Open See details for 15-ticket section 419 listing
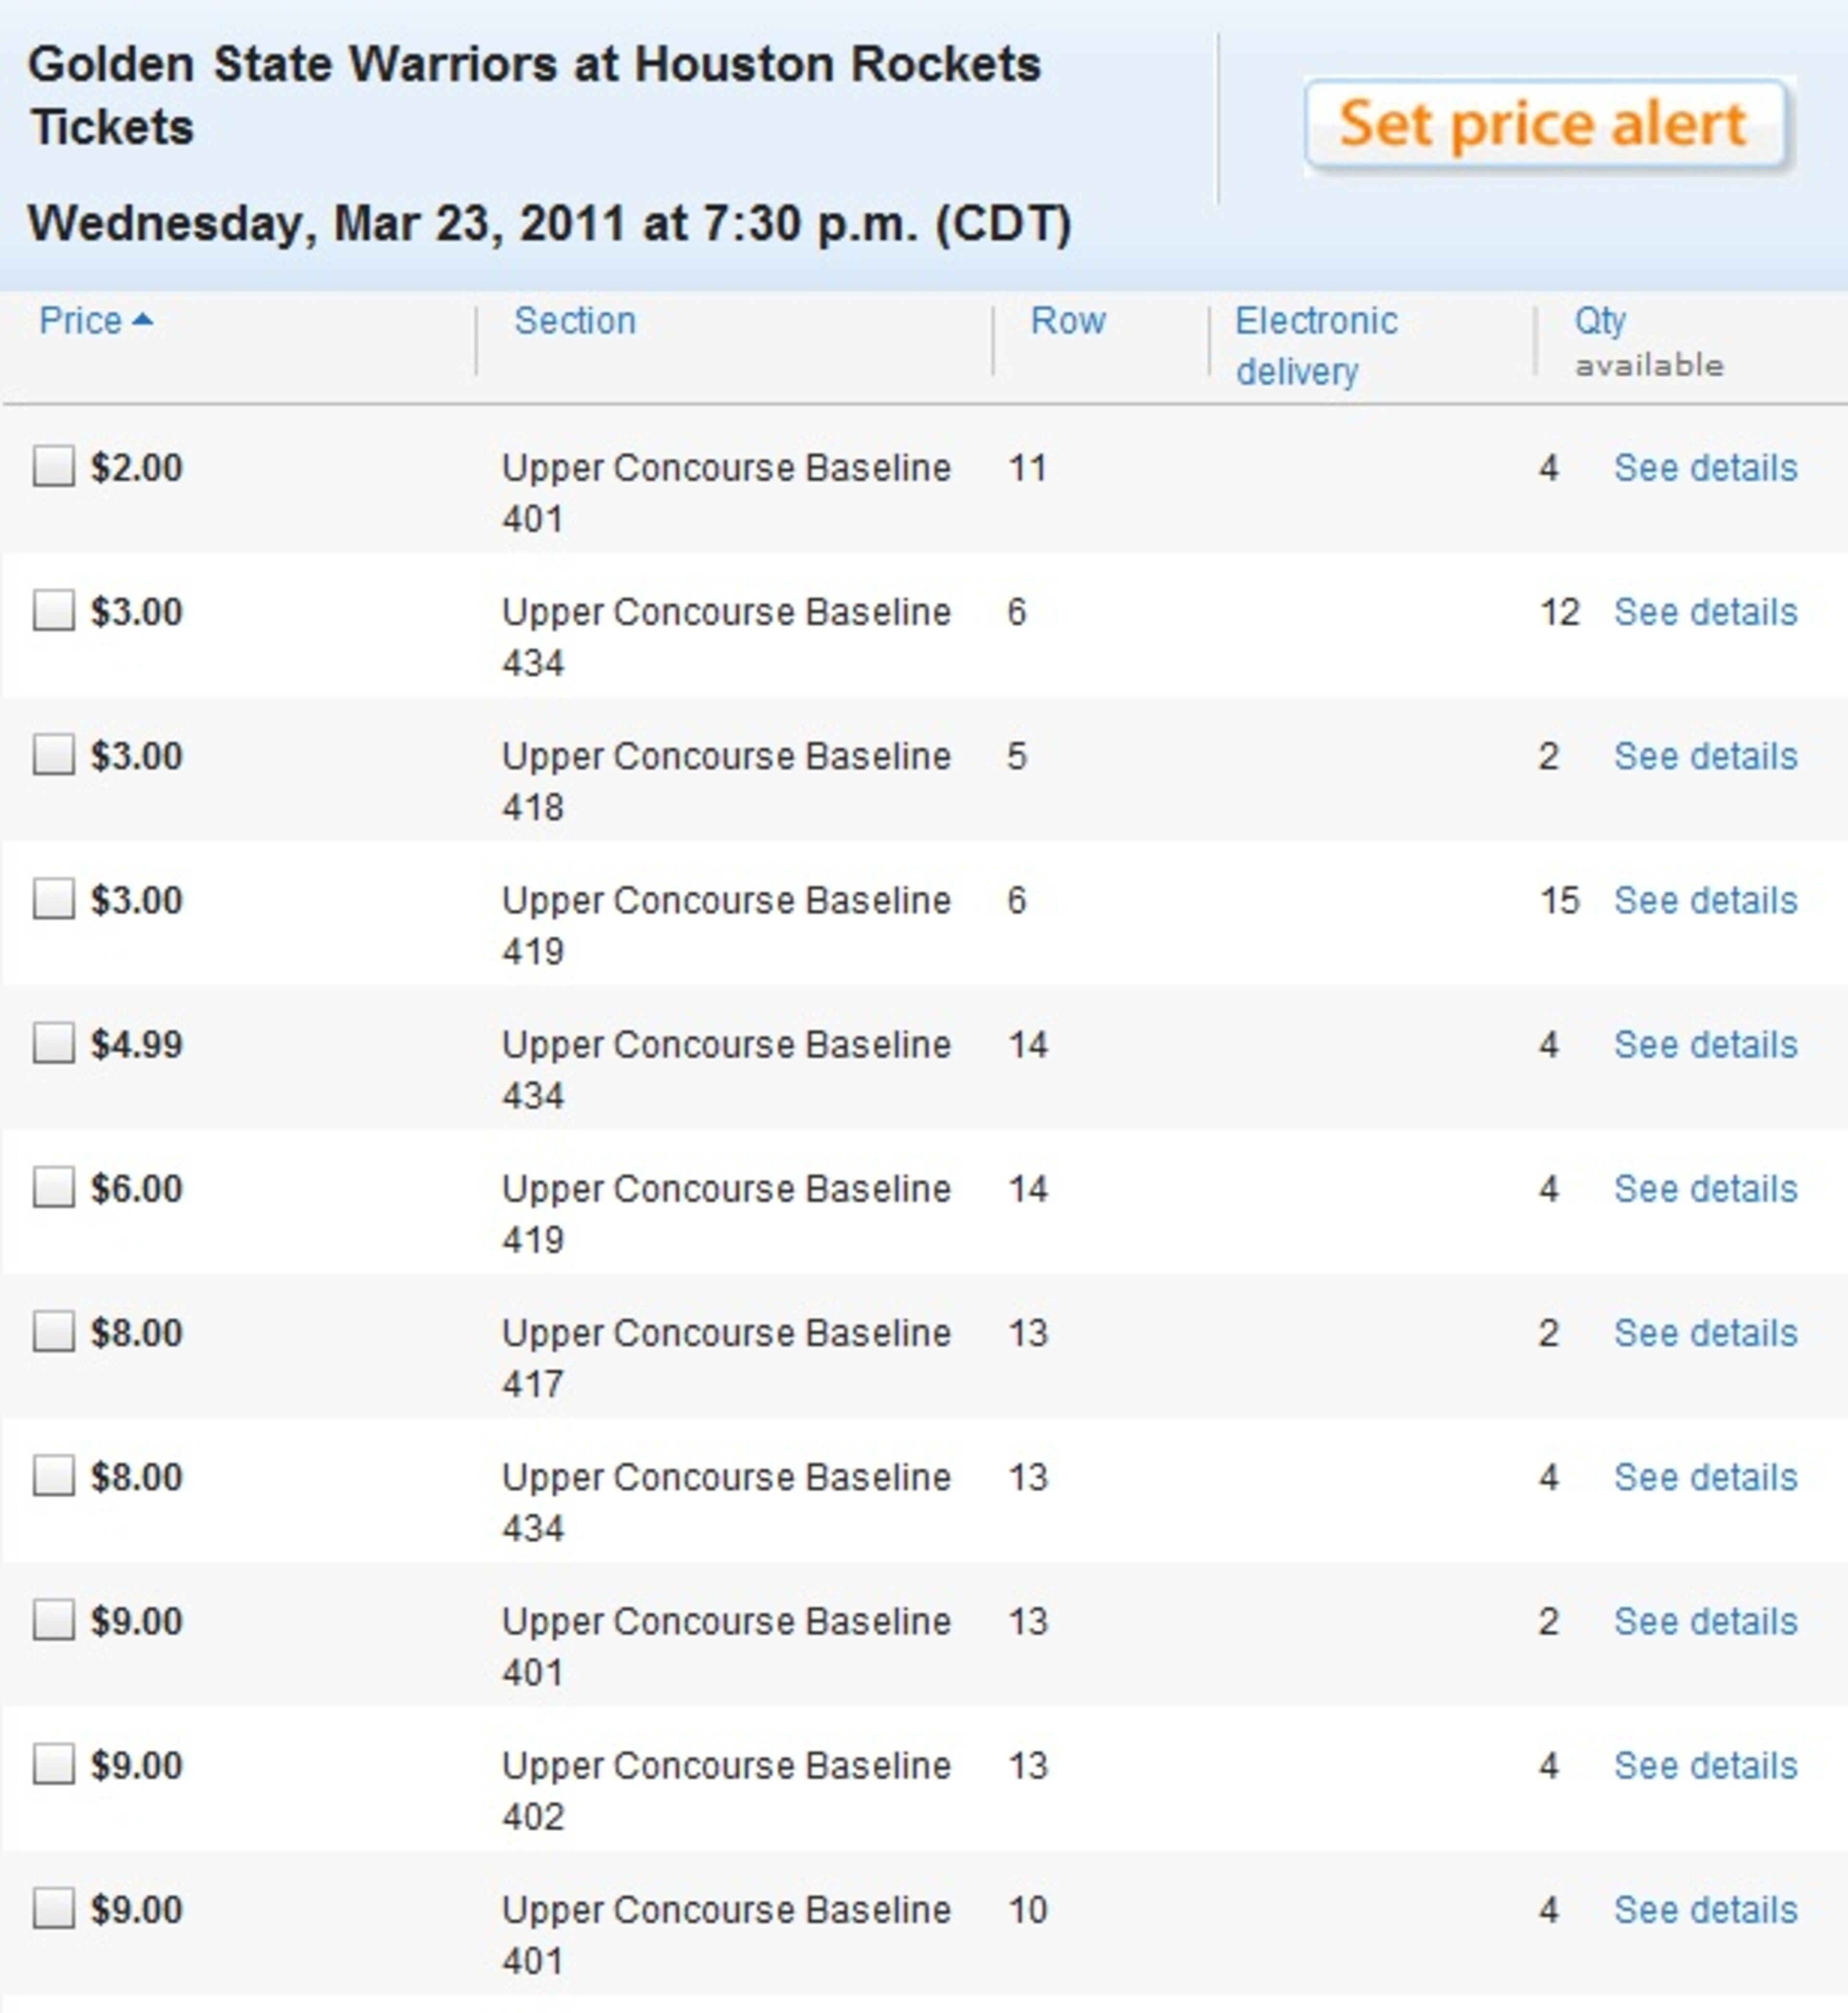 (x=1705, y=900)
